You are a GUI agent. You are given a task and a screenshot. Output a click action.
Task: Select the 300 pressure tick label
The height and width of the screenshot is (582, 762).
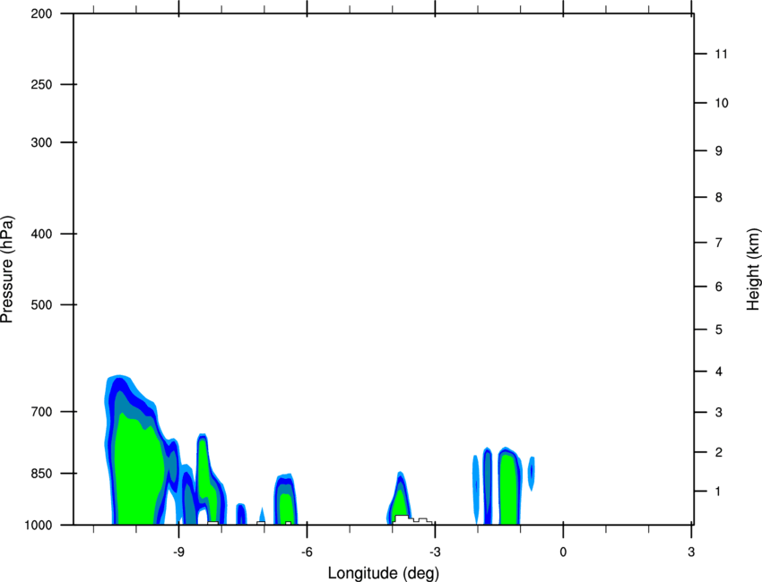41,142
